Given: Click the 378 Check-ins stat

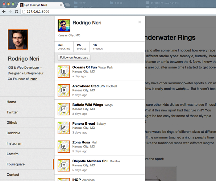Looking at the screenshot, I should [64, 47].
